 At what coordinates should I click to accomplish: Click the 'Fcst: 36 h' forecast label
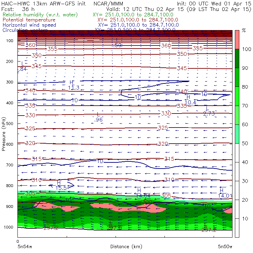(x=18, y=9)
